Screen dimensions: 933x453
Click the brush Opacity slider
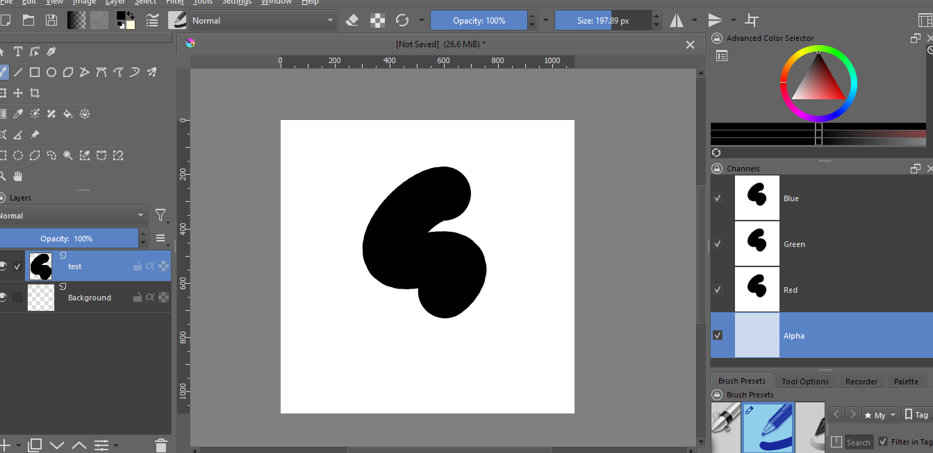pos(479,21)
